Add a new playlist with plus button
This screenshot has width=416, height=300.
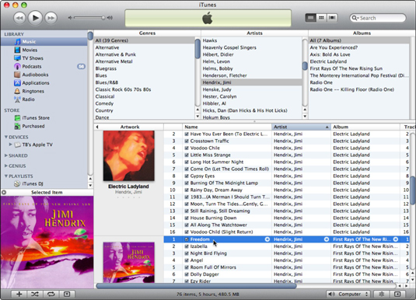pos(19,294)
